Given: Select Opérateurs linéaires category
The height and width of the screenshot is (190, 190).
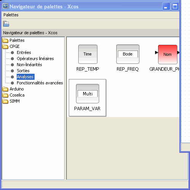Looking at the screenshot, I should pyautogui.click(x=35, y=59).
